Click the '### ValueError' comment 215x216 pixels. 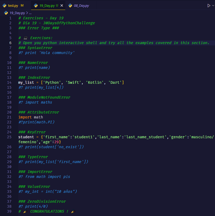click(34, 187)
